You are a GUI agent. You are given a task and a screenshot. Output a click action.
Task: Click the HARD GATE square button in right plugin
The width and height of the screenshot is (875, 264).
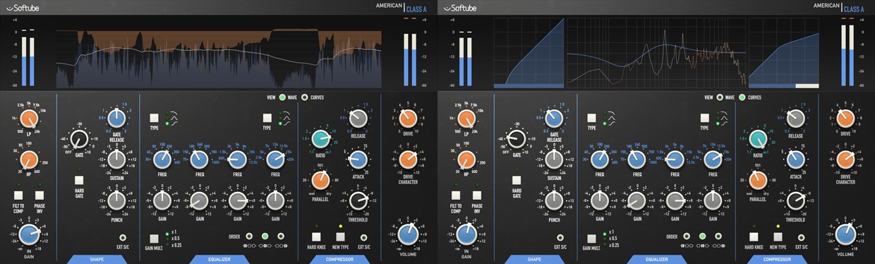point(517,180)
